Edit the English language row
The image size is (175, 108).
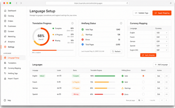point(159,76)
